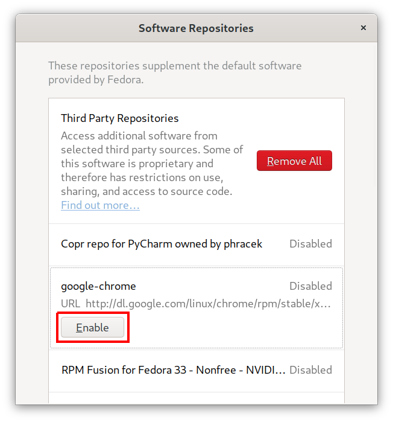This screenshot has width=393, height=422.
Task: Click the Remove All button
Action: (294, 161)
